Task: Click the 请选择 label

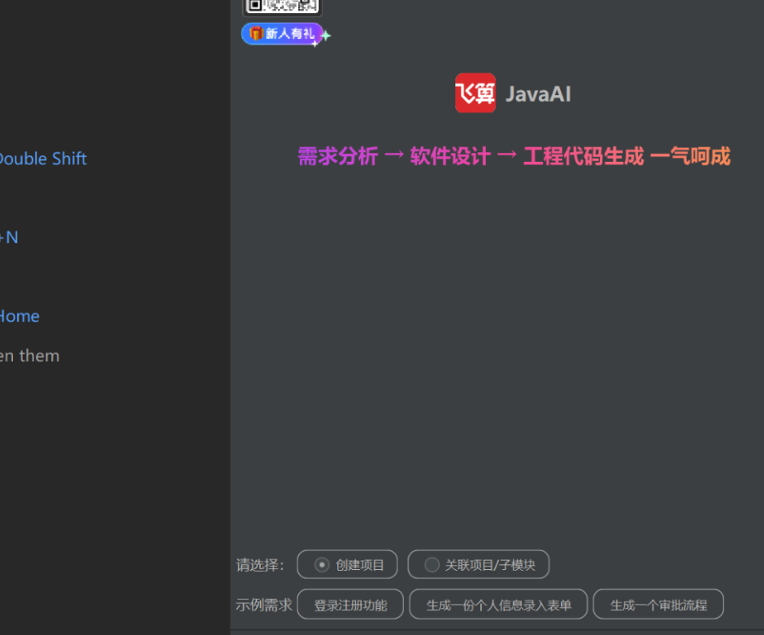Action: point(260,565)
